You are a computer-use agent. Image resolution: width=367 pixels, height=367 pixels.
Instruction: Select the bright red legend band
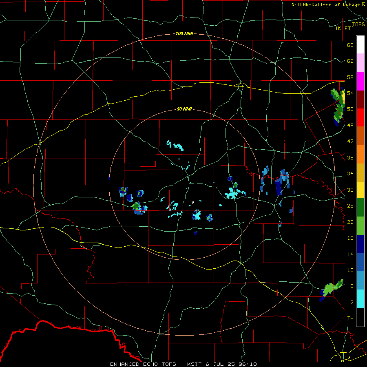click(360, 117)
